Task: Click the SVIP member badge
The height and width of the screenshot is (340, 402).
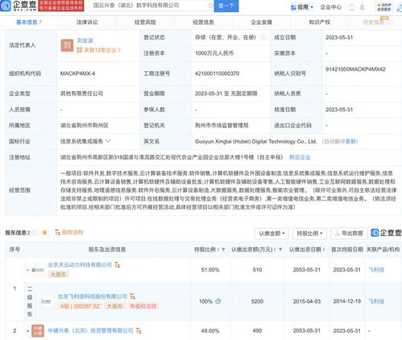Action: (x=384, y=7)
